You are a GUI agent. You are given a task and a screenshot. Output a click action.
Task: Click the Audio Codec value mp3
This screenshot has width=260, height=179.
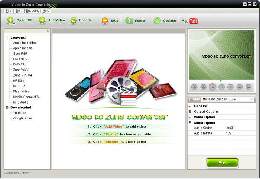pyautogui.click(x=230, y=128)
